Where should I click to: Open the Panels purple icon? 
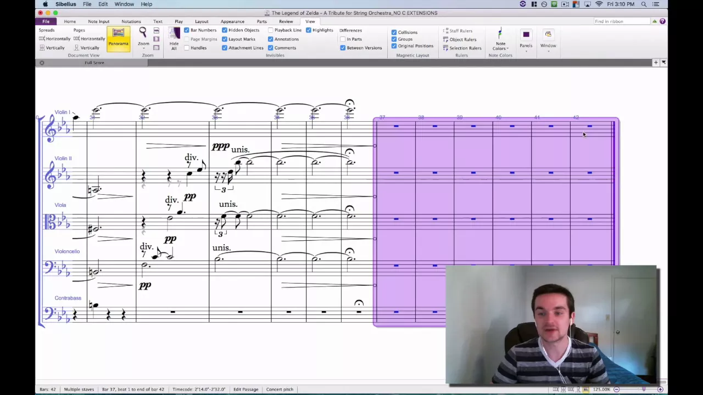point(526,35)
